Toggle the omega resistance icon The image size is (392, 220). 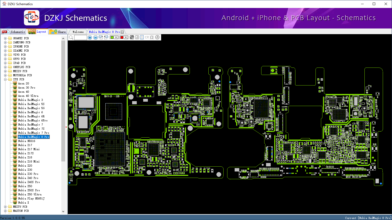click(x=152, y=37)
